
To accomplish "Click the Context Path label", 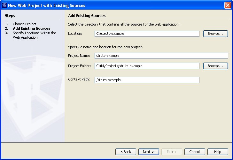I will click(x=79, y=79).
